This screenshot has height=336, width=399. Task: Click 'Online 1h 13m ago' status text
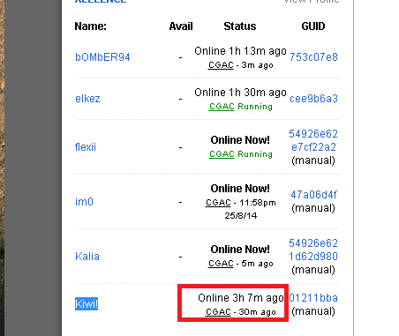[x=240, y=51]
